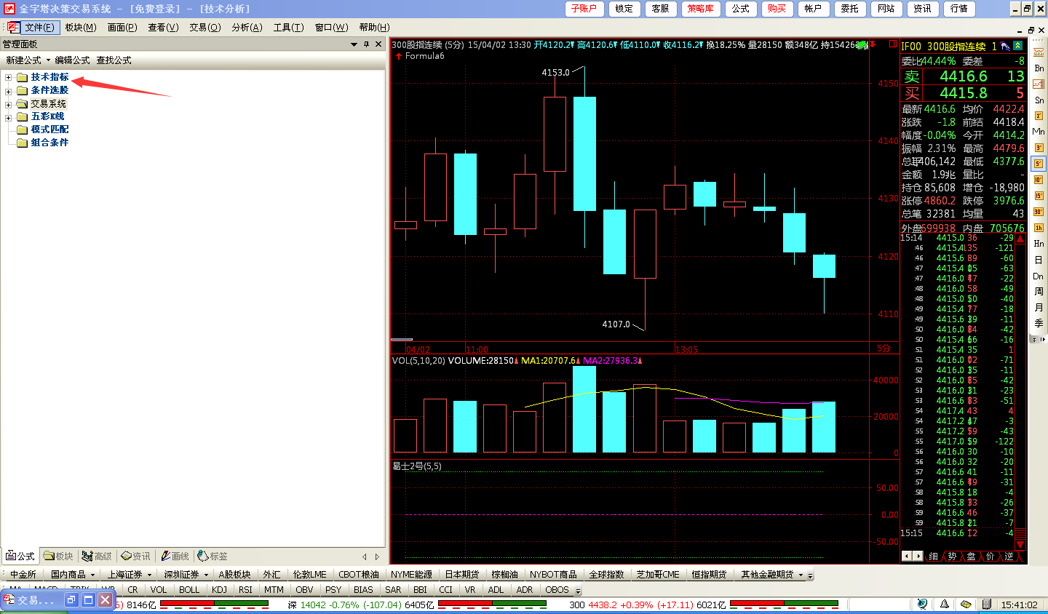Choose the Mn period button

tap(1039, 132)
